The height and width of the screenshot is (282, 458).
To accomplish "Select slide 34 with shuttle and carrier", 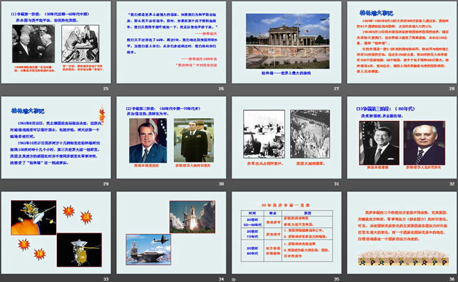I will 171,233.
